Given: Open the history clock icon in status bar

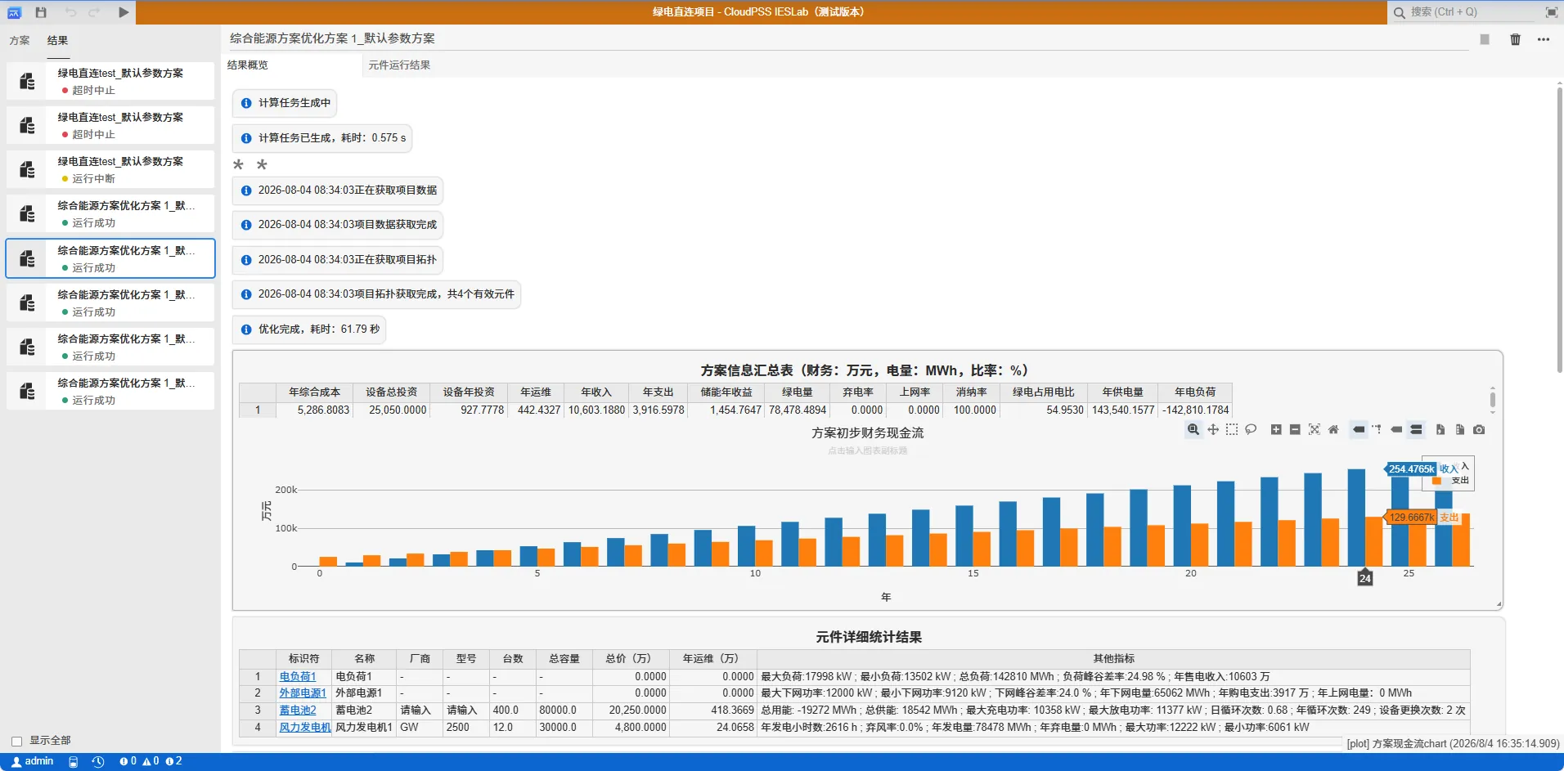Looking at the screenshot, I should coord(98,761).
